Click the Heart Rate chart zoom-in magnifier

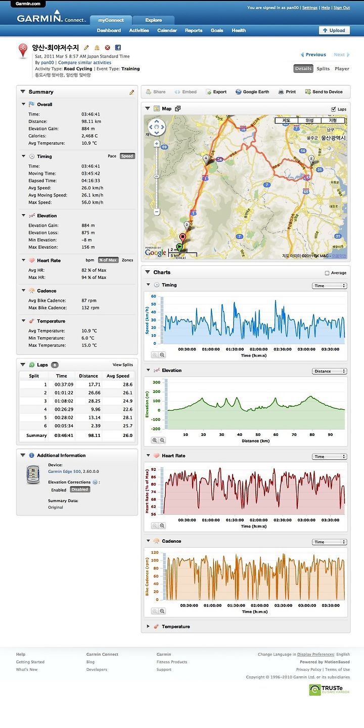(x=155, y=526)
